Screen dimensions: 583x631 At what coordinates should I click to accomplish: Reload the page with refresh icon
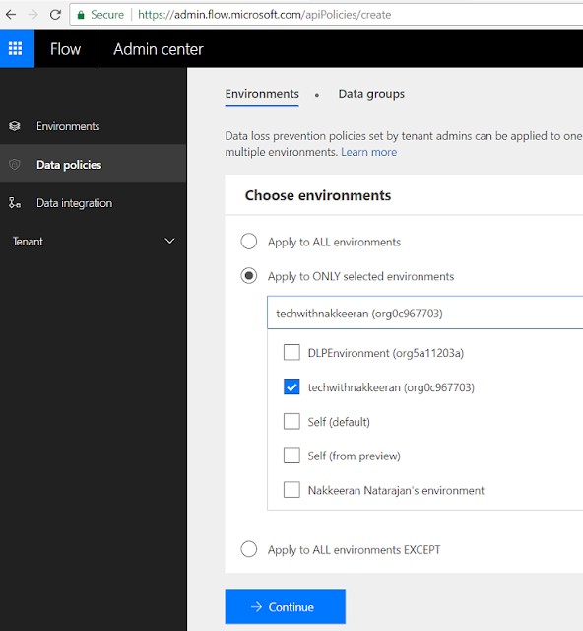point(55,15)
